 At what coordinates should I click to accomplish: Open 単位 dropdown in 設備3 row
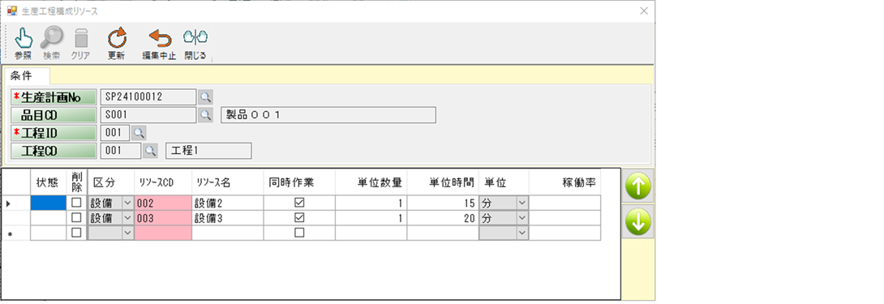click(x=522, y=218)
